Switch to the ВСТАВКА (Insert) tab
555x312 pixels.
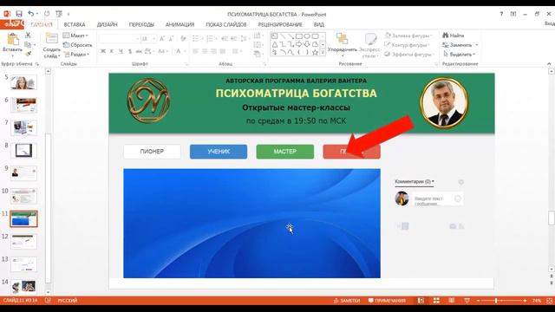(75, 24)
